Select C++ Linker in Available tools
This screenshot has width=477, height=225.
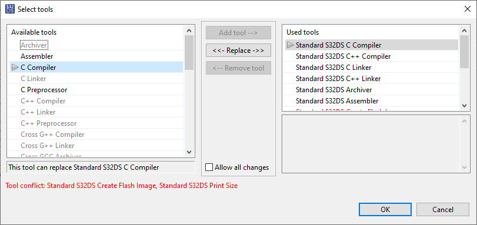click(x=38, y=112)
